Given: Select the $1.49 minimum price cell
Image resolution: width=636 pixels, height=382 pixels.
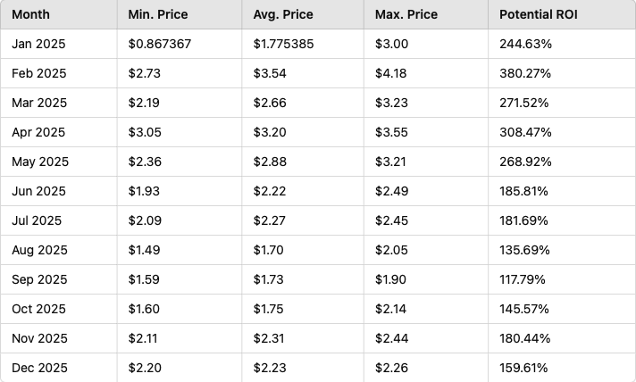Looking at the screenshot, I should click(x=145, y=250).
